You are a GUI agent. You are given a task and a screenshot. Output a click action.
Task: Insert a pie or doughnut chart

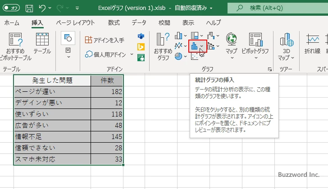178,56
